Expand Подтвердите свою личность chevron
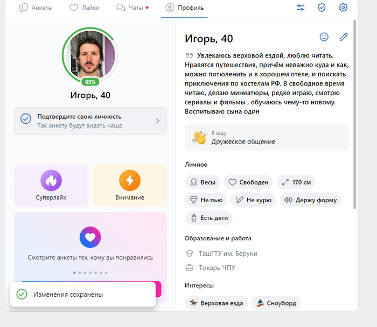377x327 pixels. pyautogui.click(x=158, y=120)
